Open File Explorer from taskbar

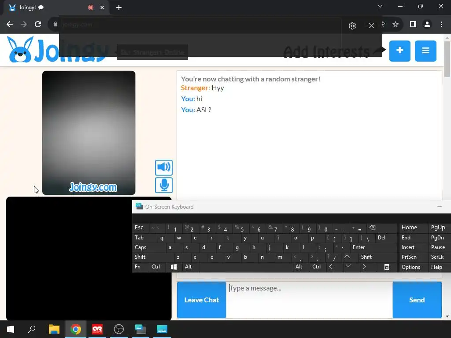click(54, 329)
